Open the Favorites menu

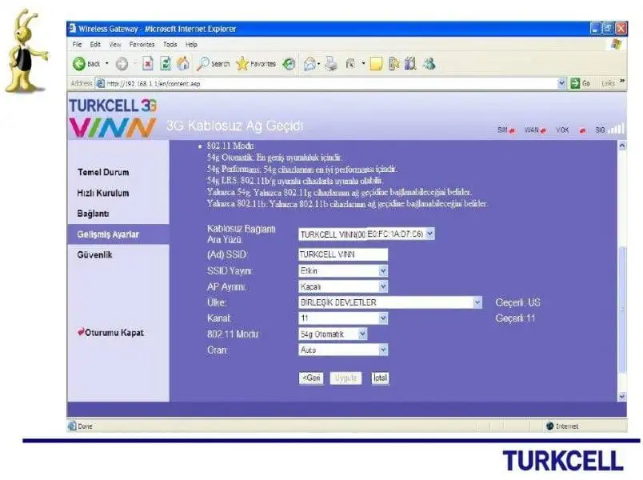click(142, 44)
